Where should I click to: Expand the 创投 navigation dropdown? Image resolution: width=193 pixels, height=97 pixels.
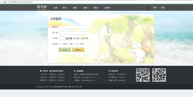tap(75, 8)
